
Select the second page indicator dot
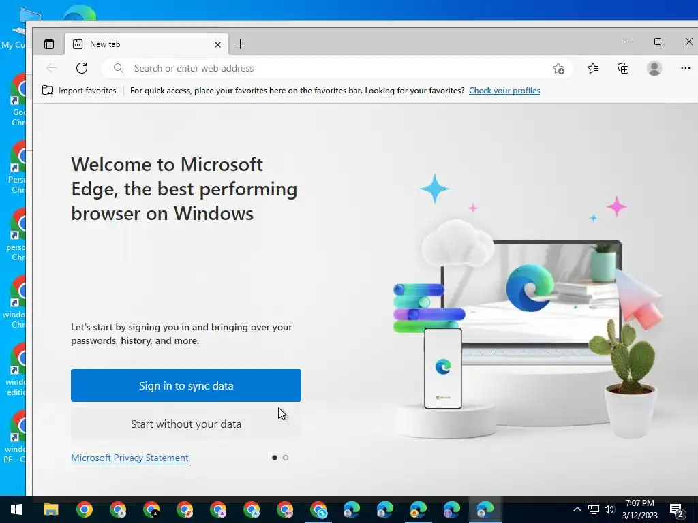[x=286, y=458]
